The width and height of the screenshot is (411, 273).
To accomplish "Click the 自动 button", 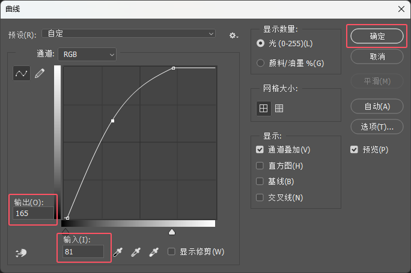I will (377, 106).
